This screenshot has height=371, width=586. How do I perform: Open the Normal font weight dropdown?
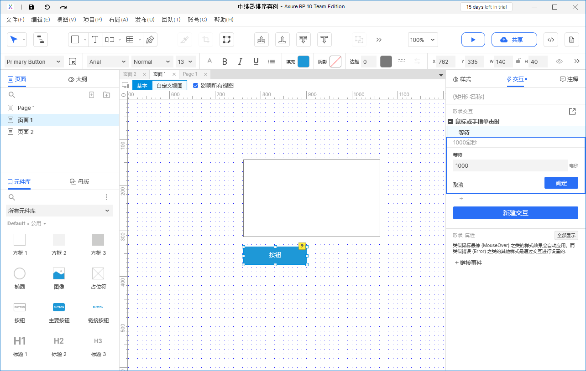[x=152, y=62]
